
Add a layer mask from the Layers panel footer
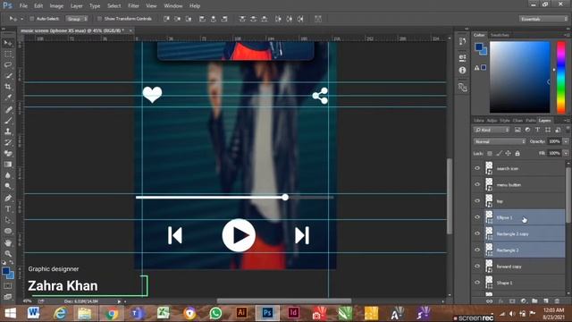[512, 301]
